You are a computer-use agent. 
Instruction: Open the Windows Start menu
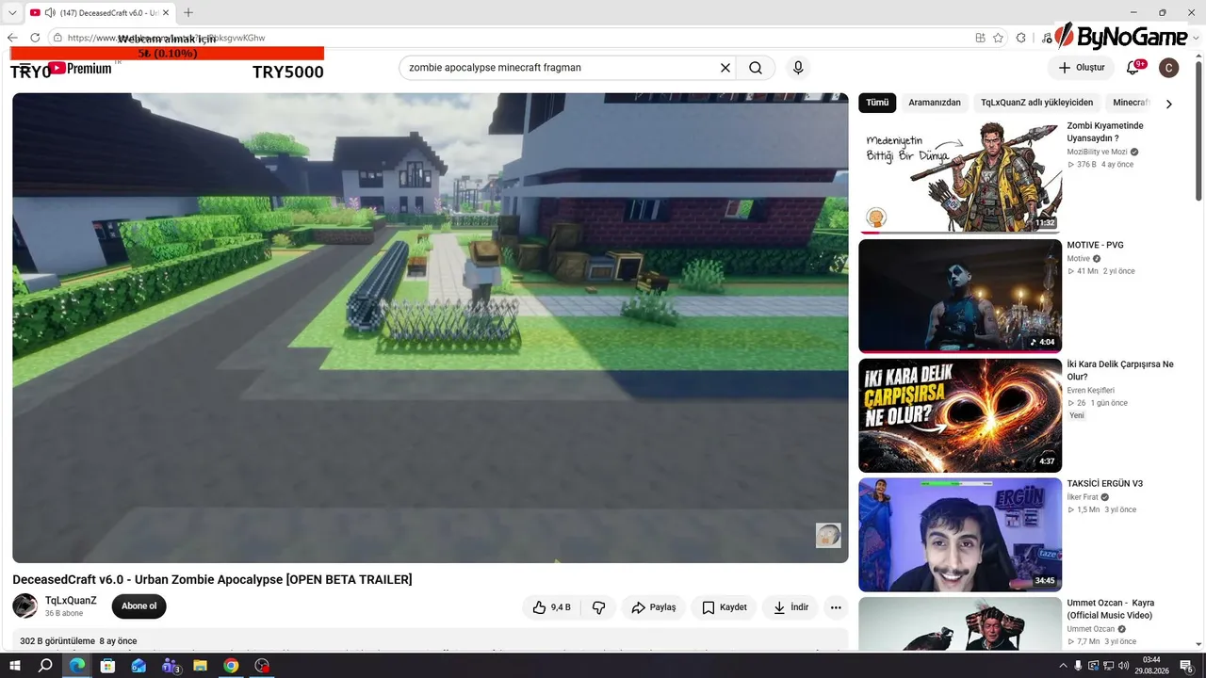(15, 666)
